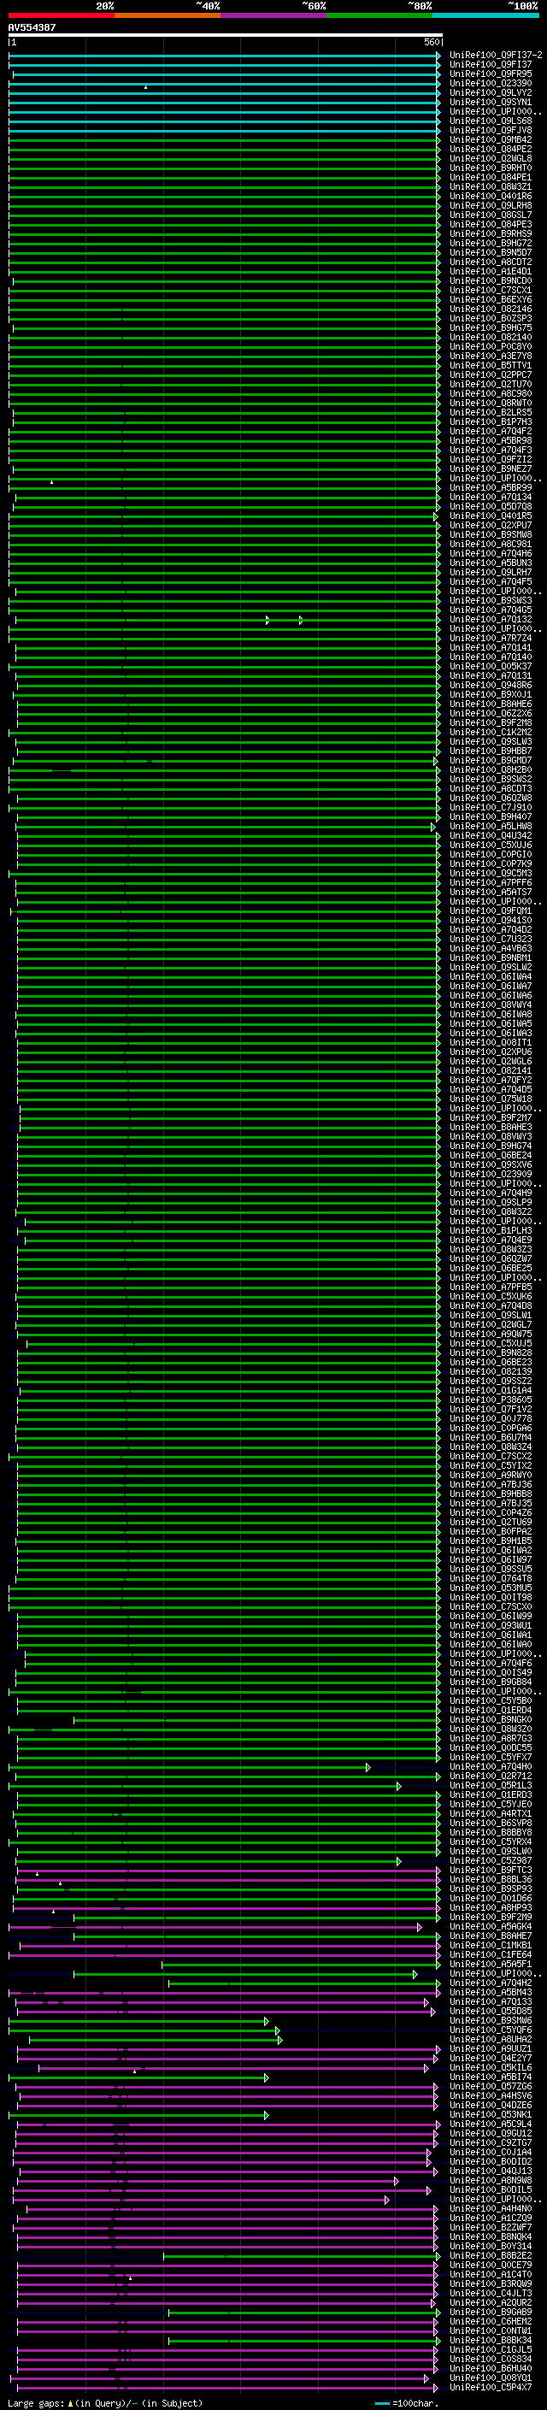Click hit label UniRef100_B9NGK0
Image resolution: width=547 pixels, height=2410 pixels.
pos(491,1719)
